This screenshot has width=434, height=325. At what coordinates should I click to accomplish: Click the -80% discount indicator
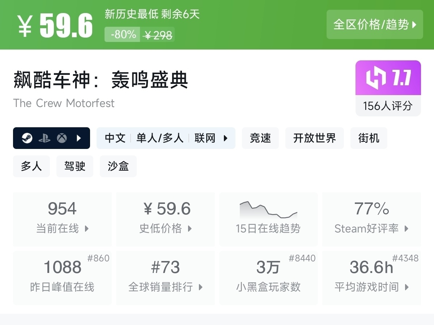pos(122,35)
